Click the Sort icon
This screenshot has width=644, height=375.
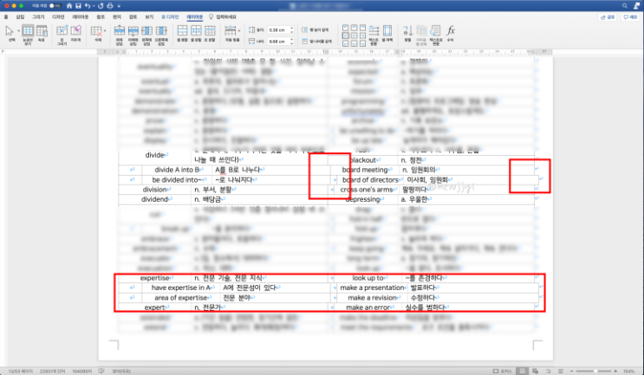(407, 32)
